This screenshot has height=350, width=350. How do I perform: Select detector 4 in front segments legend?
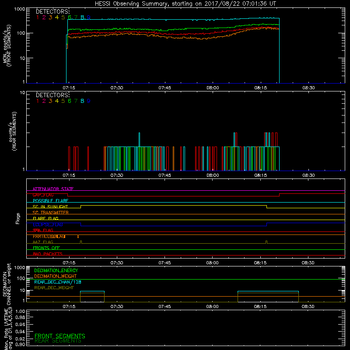point(57,17)
